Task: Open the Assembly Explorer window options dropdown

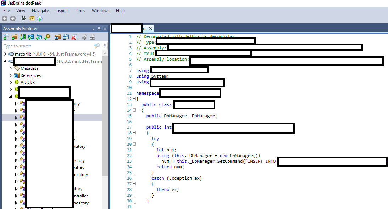Action: pos(93,29)
